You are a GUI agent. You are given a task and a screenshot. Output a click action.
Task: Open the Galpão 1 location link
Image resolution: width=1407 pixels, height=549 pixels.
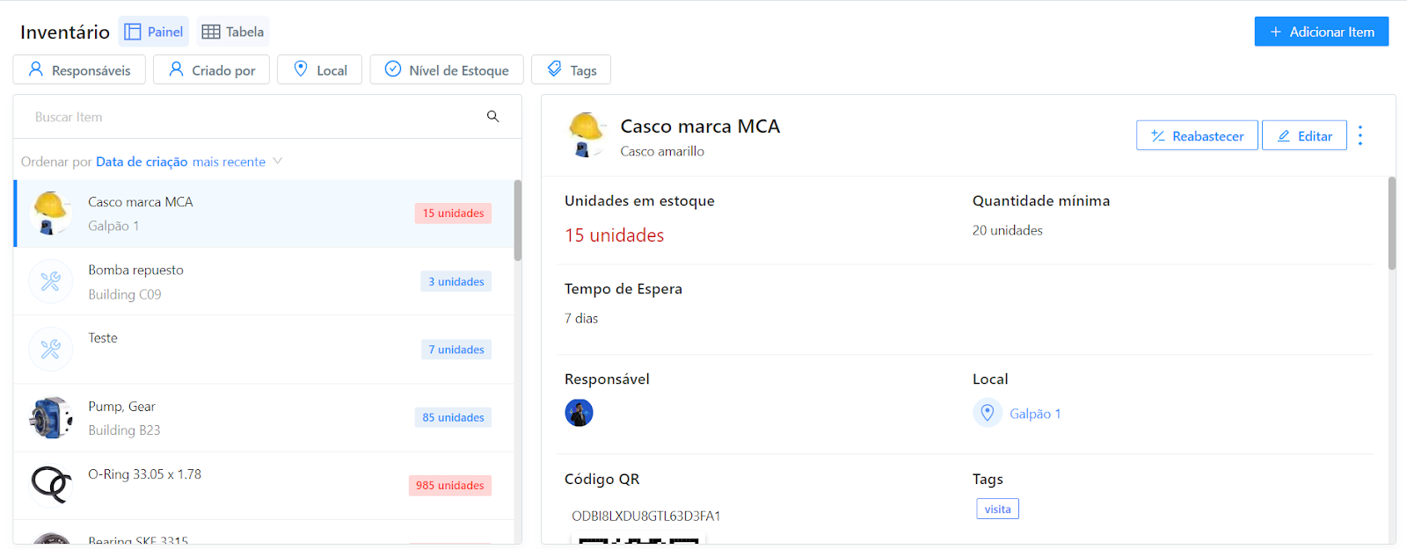pyautogui.click(x=1035, y=414)
